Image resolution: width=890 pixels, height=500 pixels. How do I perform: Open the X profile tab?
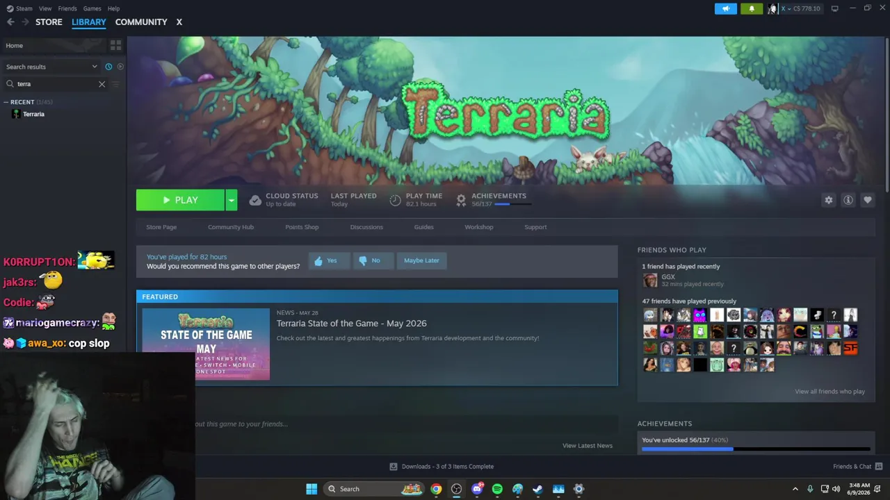[179, 22]
